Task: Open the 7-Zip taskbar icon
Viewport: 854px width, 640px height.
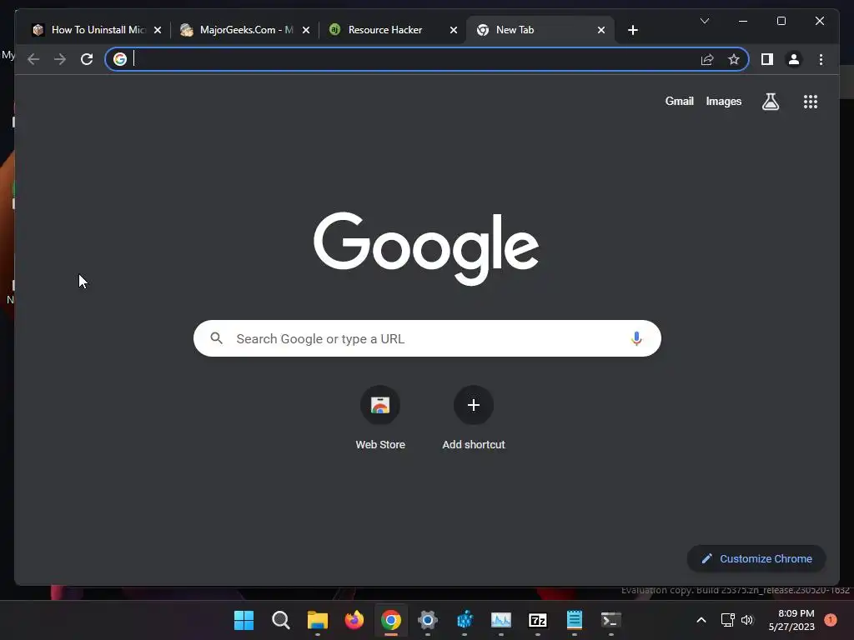Action: [538, 620]
